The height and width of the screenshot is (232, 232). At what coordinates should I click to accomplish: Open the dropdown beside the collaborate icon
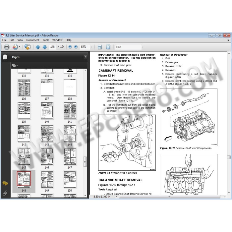[19, 47]
